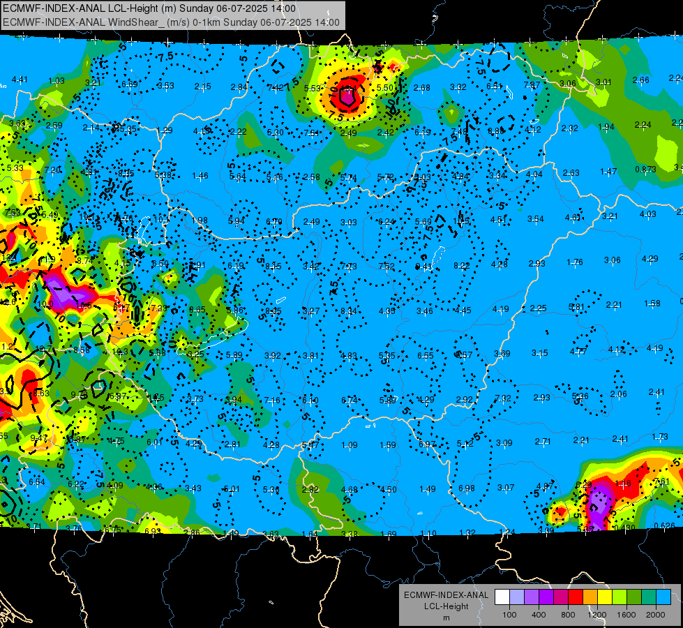Viewport: 683px width, 628px height.
Task: Click the legend tick label 2000
Action: 656,615
